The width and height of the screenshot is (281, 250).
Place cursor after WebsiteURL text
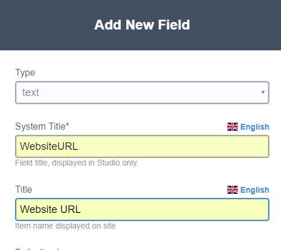(x=79, y=146)
